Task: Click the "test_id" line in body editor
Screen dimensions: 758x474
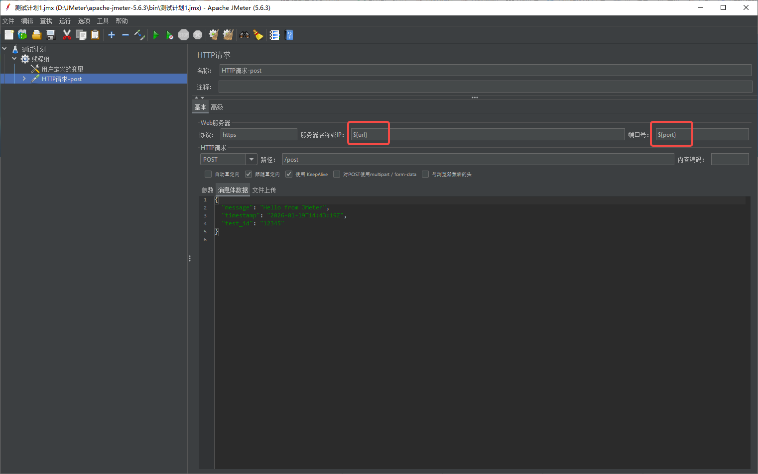Action: click(253, 224)
